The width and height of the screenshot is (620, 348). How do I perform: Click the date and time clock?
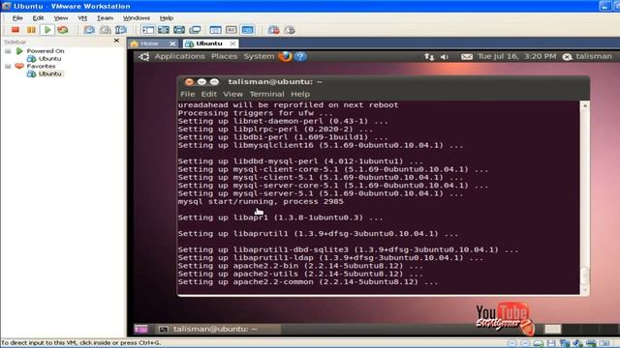pos(516,56)
